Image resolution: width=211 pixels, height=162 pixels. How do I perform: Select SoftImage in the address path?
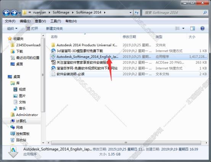coord(61,12)
